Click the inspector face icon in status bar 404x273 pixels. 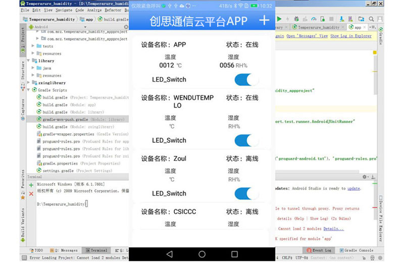pos(372,257)
